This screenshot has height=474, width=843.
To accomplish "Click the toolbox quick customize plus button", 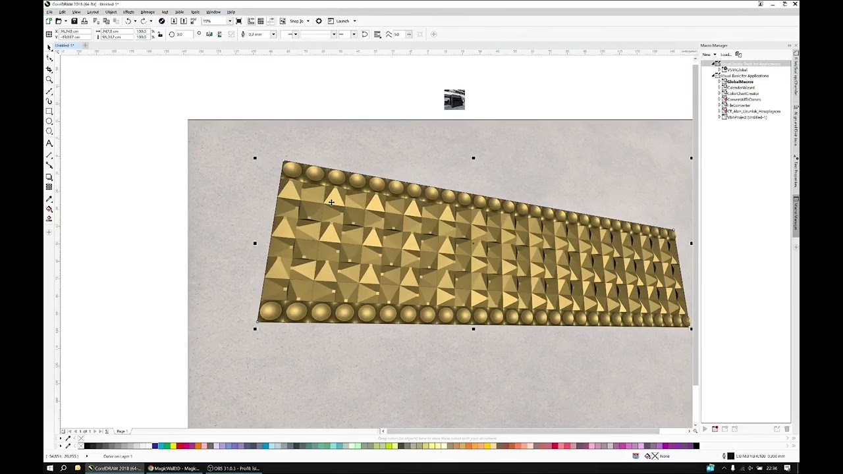I will click(x=49, y=232).
